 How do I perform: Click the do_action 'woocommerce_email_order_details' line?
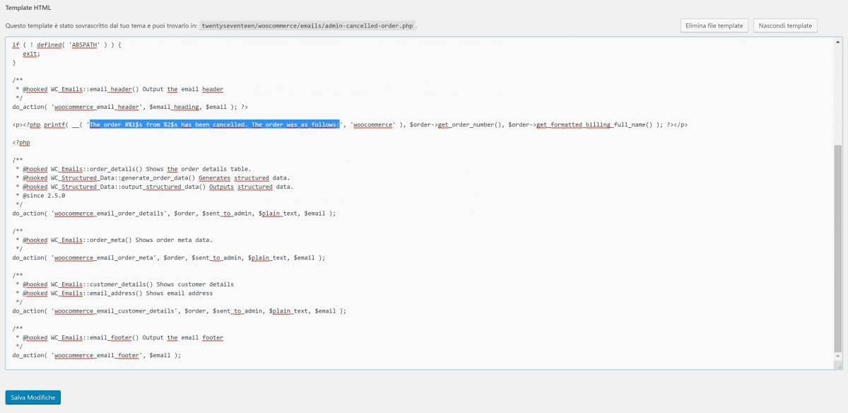click(x=174, y=213)
